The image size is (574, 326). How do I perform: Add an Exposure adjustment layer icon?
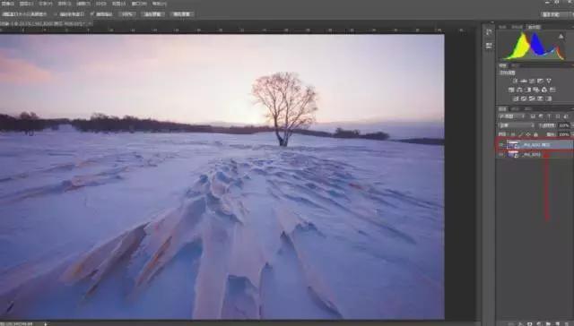[540, 81]
